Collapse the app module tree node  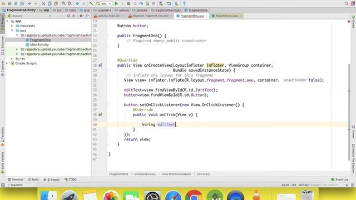(7, 21)
